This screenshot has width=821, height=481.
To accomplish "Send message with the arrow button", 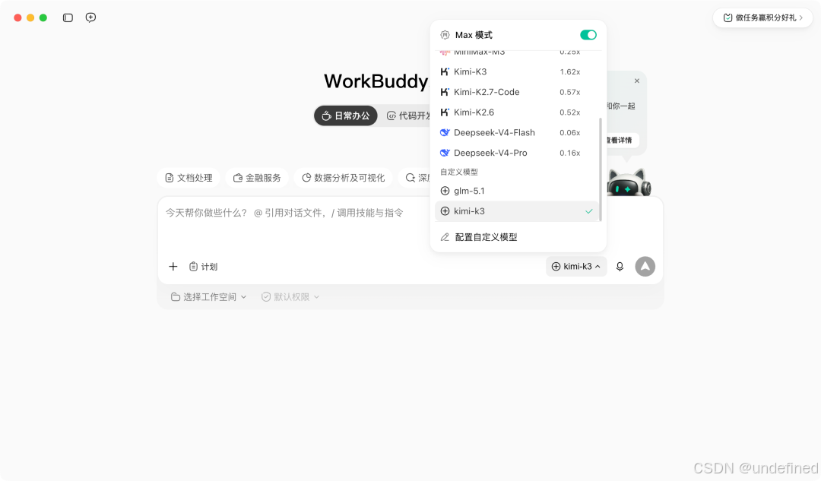I will (645, 267).
